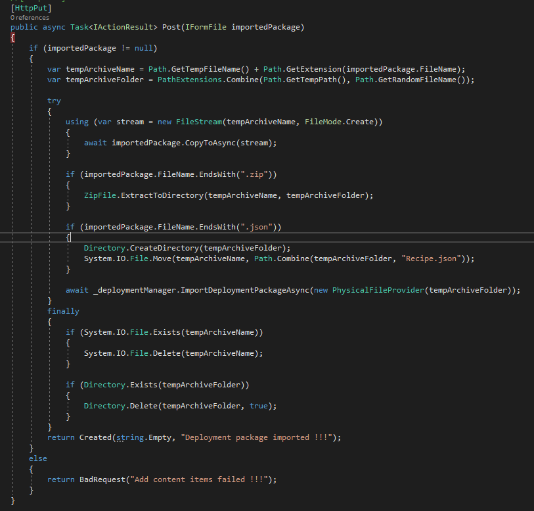Click the 'Task<IActionResult>' return type
This screenshot has width=534, height=511.
click(x=114, y=27)
